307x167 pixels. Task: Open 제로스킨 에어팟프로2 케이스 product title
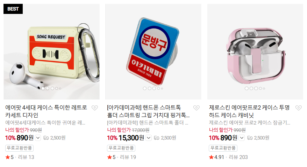point(249,111)
